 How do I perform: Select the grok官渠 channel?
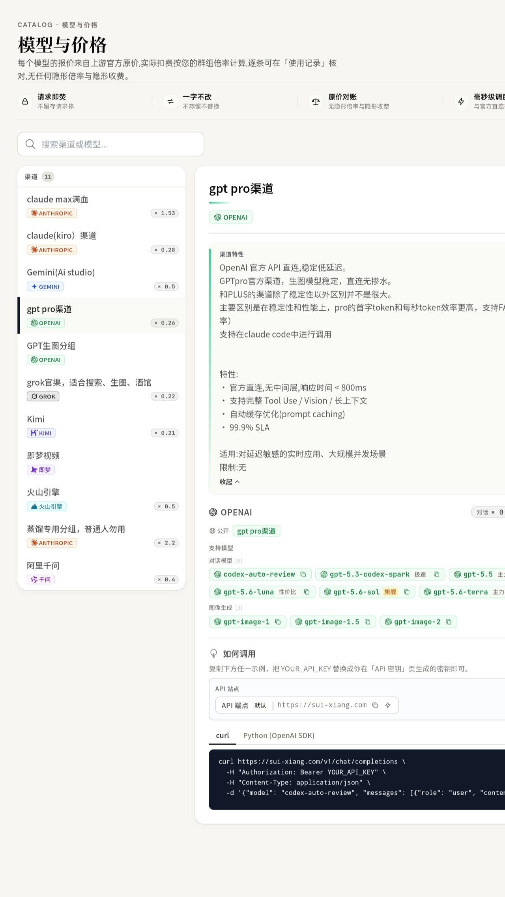coord(102,389)
